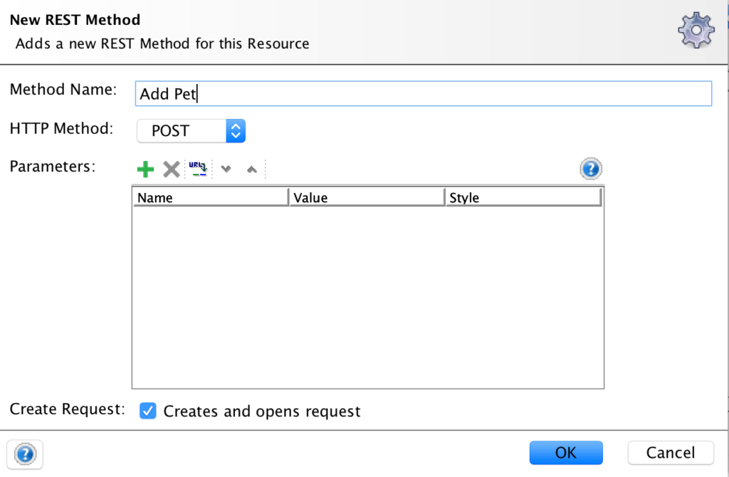Open parameters help via the question mark icon
Image resolution: width=729 pixels, height=477 pixels.
(x=590, y=169)
